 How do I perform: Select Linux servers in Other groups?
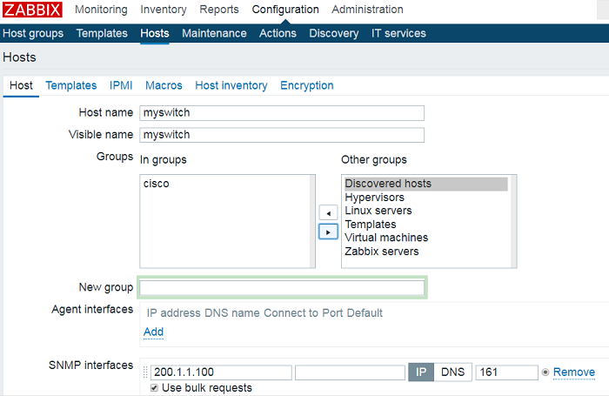(378, 211)
